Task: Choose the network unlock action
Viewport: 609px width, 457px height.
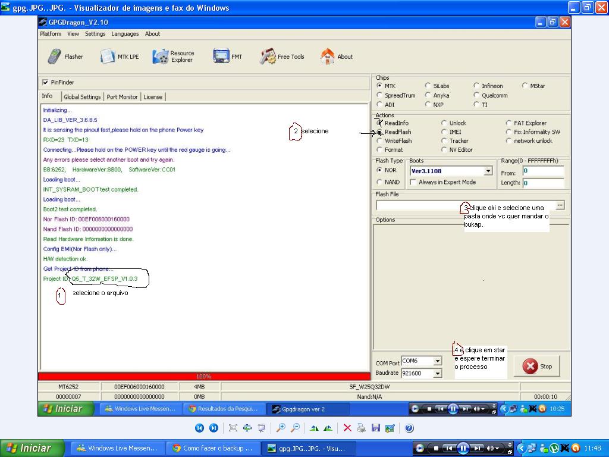Action: click(x=508, y=140)
